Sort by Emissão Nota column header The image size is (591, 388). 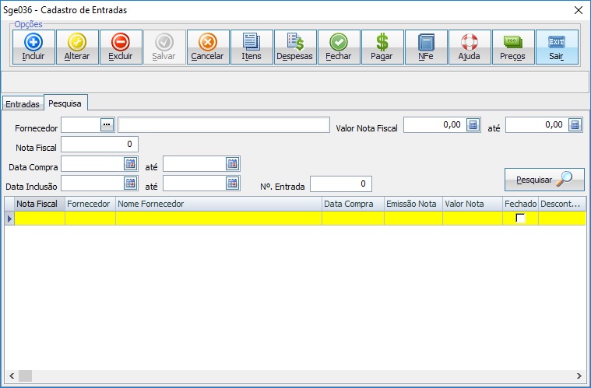(x=413, y=204)
